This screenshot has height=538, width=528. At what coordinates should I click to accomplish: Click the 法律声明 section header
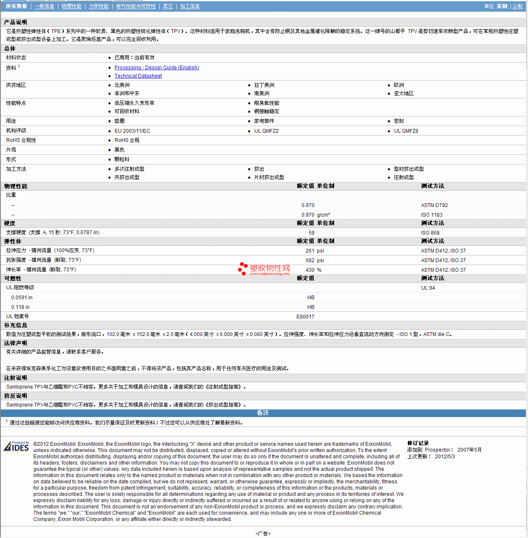click(16, 343)
